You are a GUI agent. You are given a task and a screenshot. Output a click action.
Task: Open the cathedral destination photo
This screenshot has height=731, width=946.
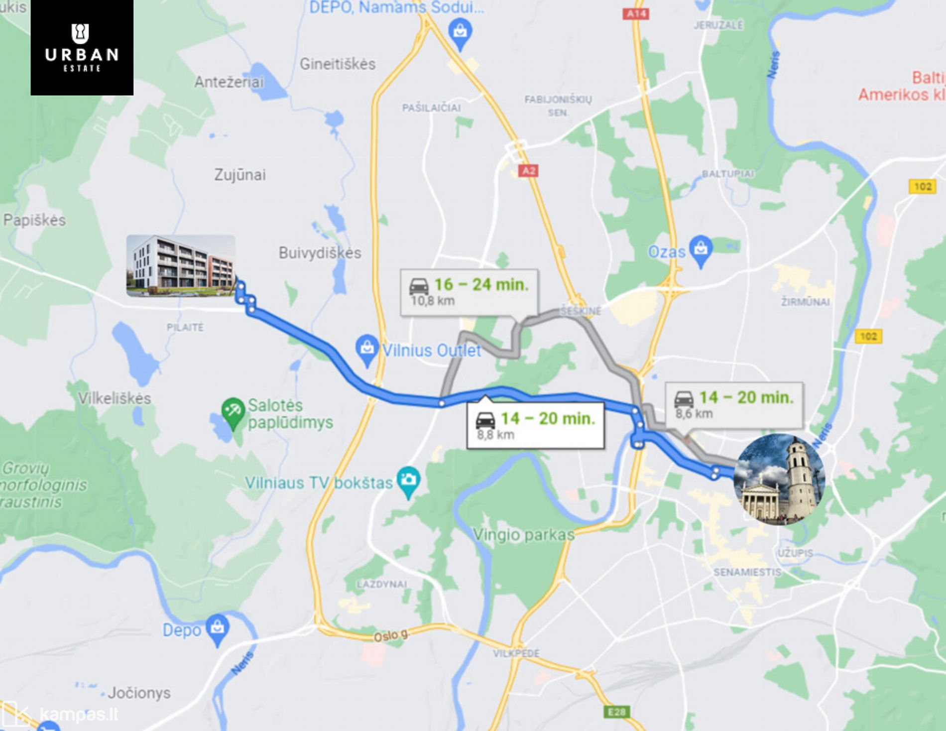tap(779, 479)
